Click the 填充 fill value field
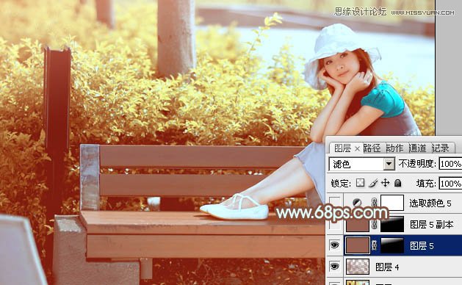The image size is (462, 285). pyautogui.click(x=450, y=184)
